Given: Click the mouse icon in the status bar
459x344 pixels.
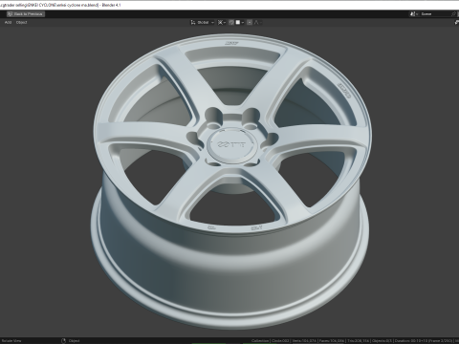Looking at the screenshot, I should [x=63, y=341].
